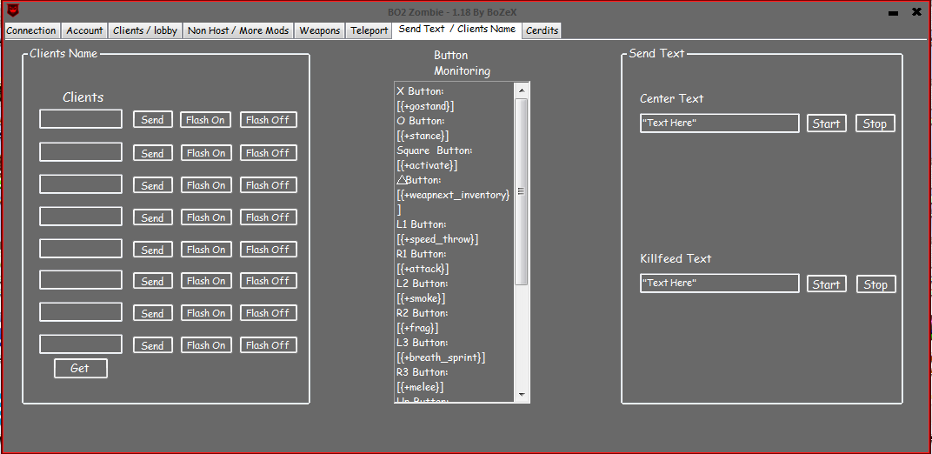Open the Non Host / More Mods tab

(x=238, y=31)
